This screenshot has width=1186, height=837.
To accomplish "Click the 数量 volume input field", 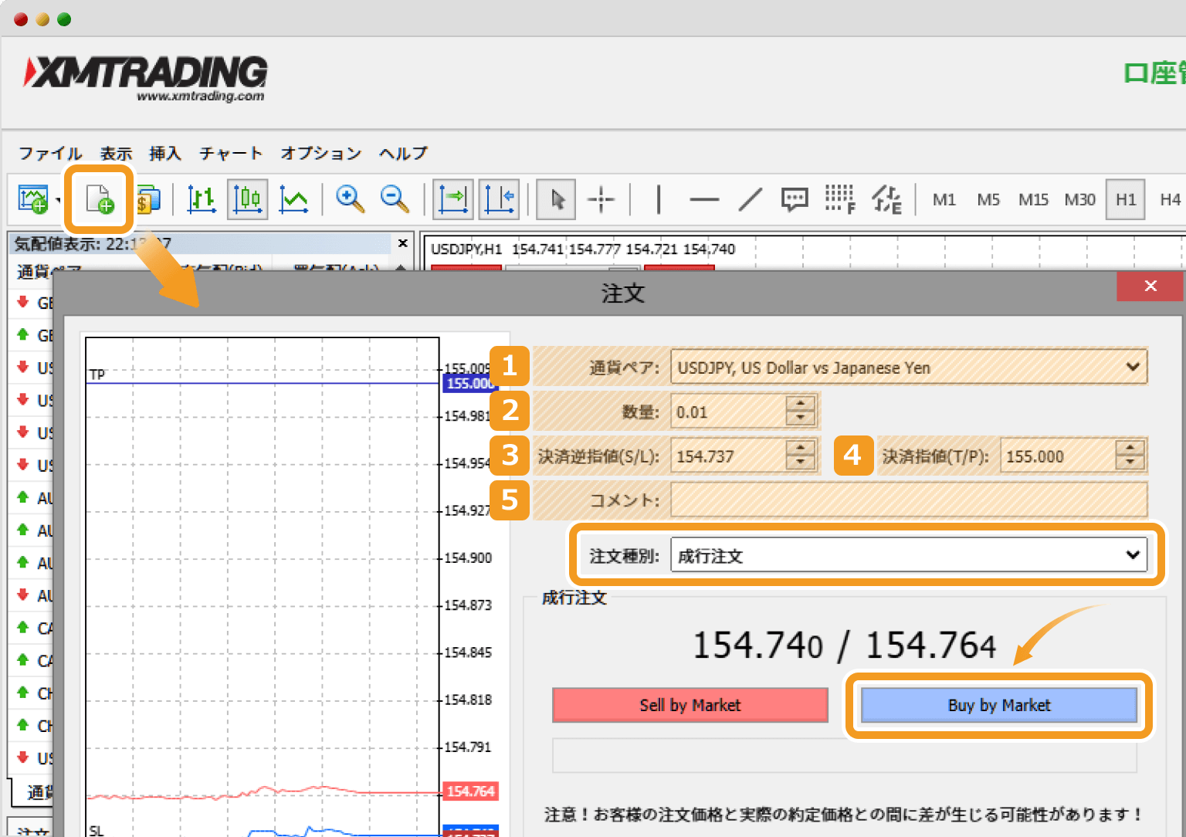I will (x=728, y=412).
